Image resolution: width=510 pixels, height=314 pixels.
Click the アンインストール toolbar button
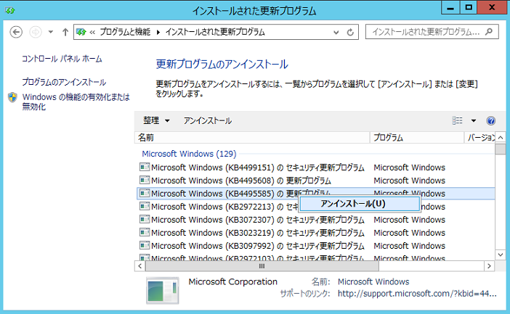(x=208, y=121)
